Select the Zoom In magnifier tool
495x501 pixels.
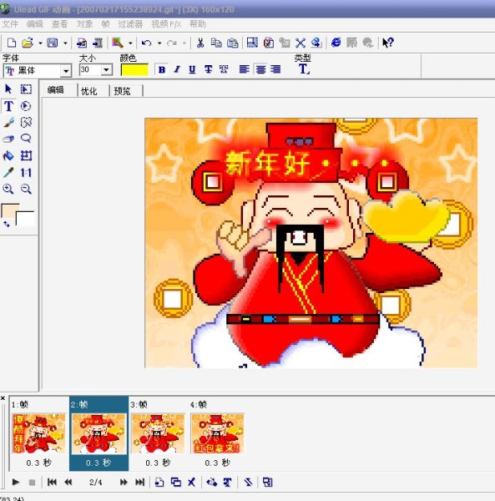pyautogui.click(x=8, y=190)
